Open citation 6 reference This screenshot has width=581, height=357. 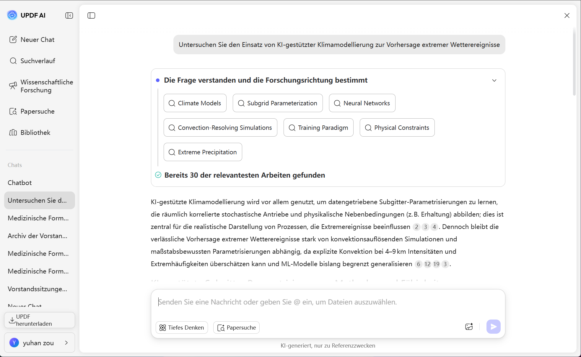[x=419, y=264]
